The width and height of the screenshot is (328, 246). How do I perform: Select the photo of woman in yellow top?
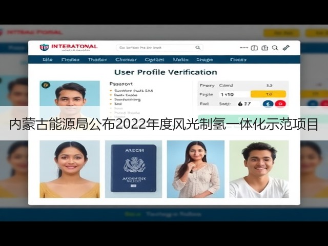(70, 169)
